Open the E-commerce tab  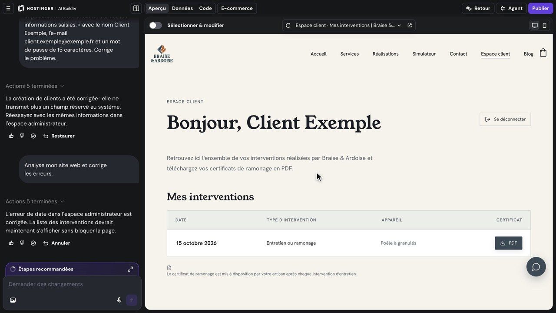point(237,8)
